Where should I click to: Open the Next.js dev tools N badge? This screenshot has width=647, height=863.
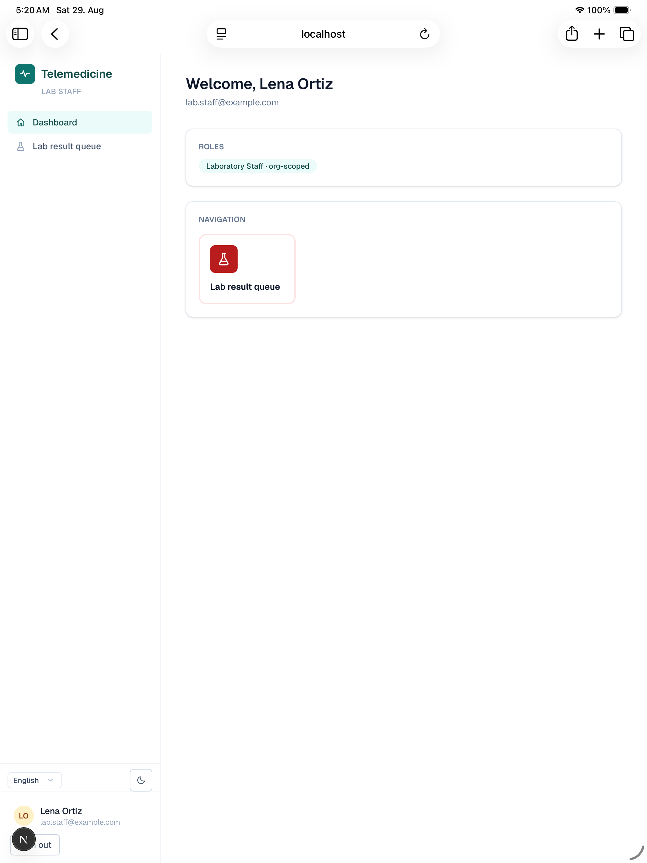(x=24, y=839)
